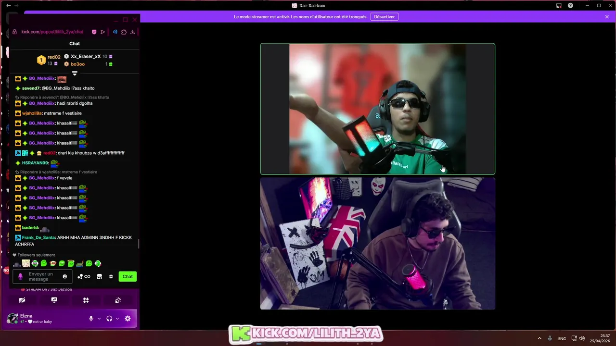Click the help question mark icon
Viewport: 616px width, 346px height.
(x=570, y=5)
